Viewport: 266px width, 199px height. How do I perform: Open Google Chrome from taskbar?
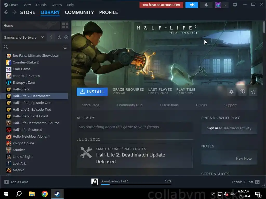pos(45,194)
